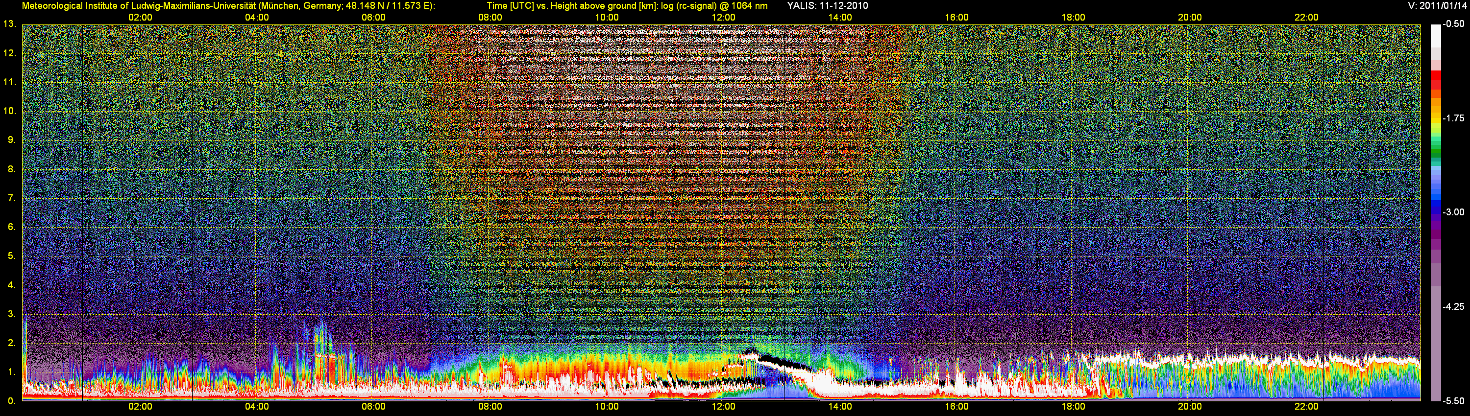Click the 20:00 label on the bottom time axis
1470x416 pixels.
1190,407
